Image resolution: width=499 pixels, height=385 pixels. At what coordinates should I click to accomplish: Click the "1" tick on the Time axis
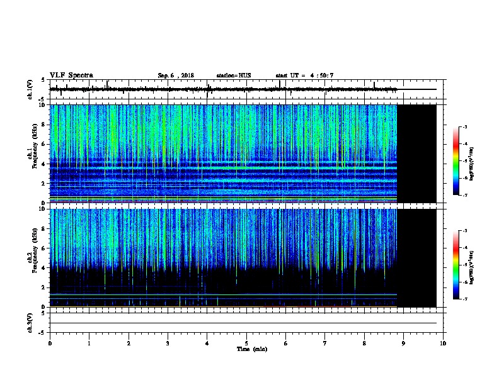click(x=89, y=343)
